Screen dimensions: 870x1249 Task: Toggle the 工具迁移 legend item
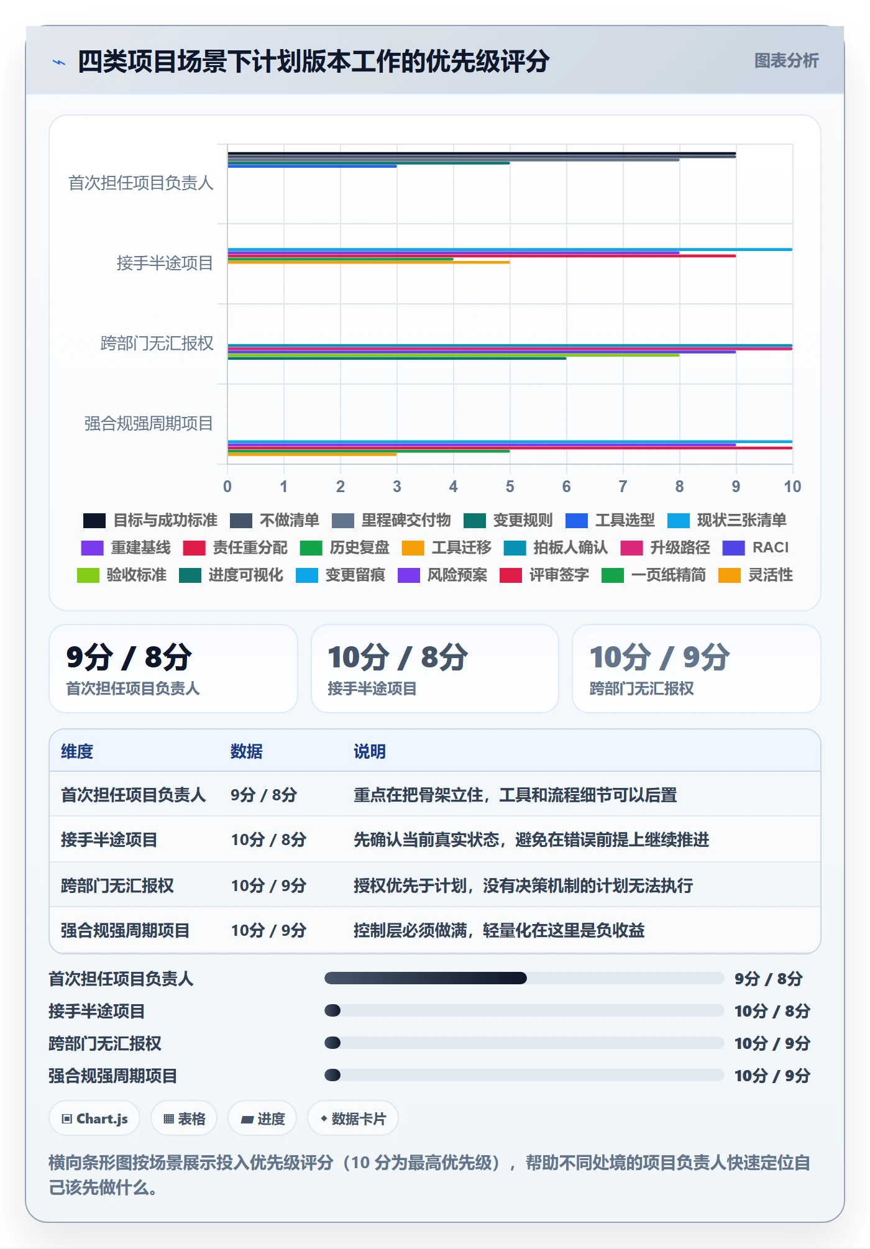447,547
